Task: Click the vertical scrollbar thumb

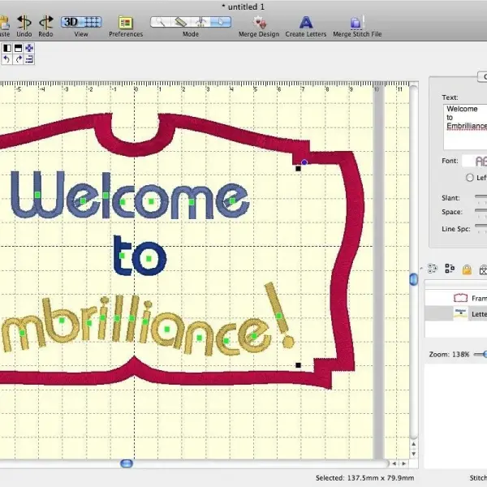Action: pos(413,279)
